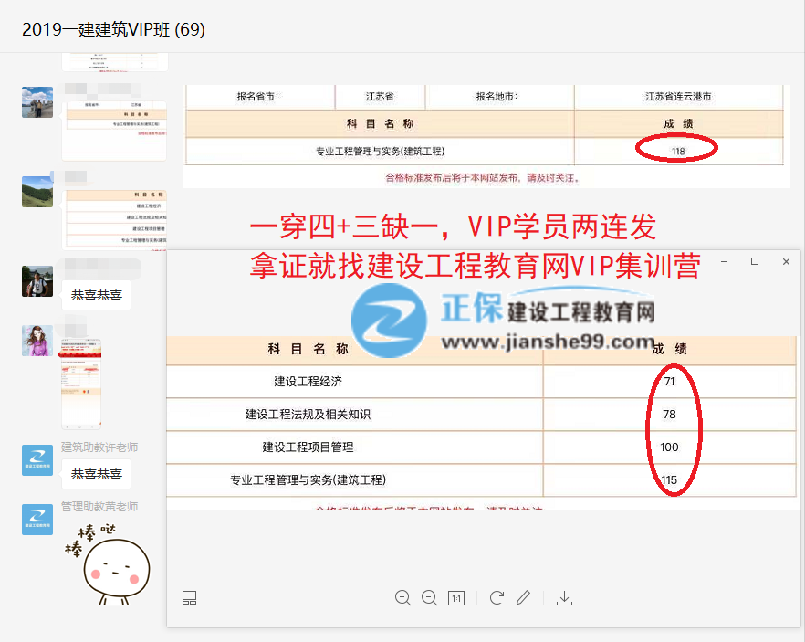The image size is (805, 642).
Task: Open the tall phone screenshot thumbnail
Action: 81,382
